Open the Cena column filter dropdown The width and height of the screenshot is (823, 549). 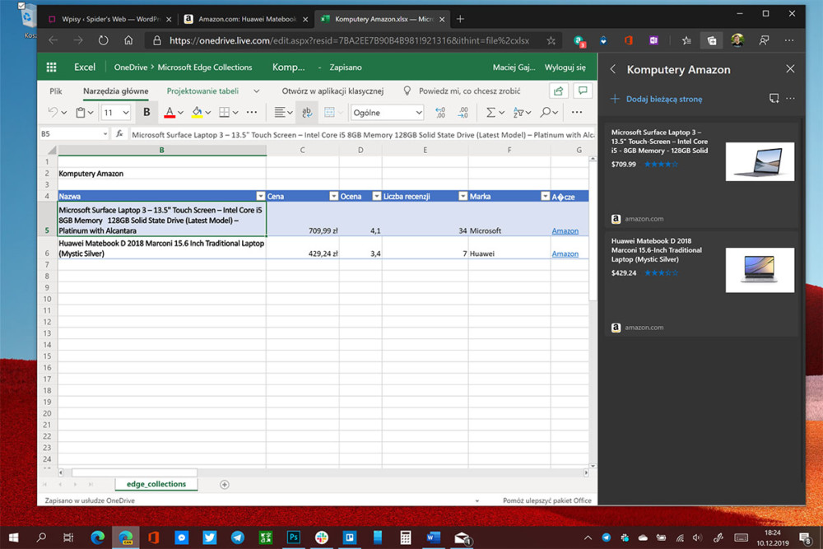333,196
